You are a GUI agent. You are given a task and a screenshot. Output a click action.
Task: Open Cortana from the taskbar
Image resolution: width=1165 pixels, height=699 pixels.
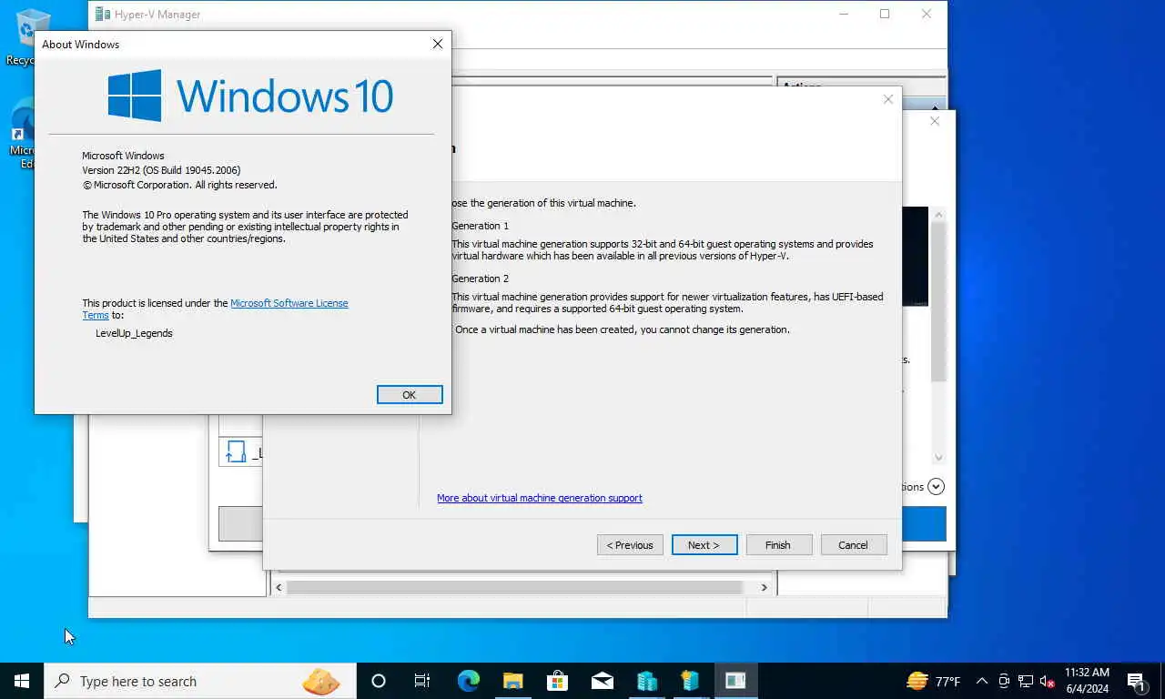click(x=379, y=681)
